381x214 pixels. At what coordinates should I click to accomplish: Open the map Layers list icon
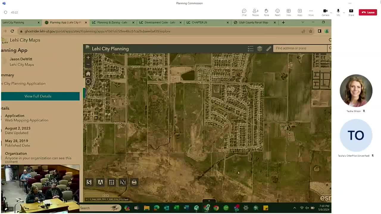(260, 49)
